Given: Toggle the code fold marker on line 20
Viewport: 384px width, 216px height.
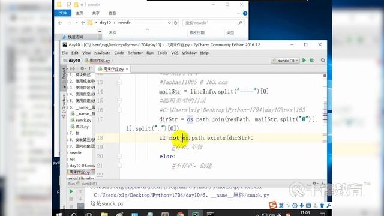Looking at the screenshot, I should (119, 156).
